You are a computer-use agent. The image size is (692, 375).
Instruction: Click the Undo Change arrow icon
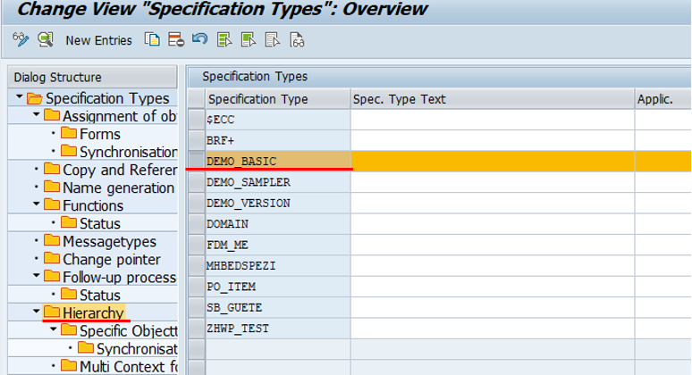point(199,39)
